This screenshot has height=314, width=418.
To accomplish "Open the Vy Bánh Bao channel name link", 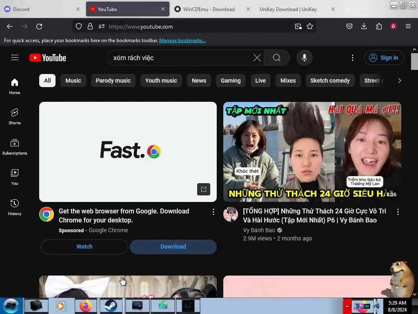I will click(x=259, y=230).
